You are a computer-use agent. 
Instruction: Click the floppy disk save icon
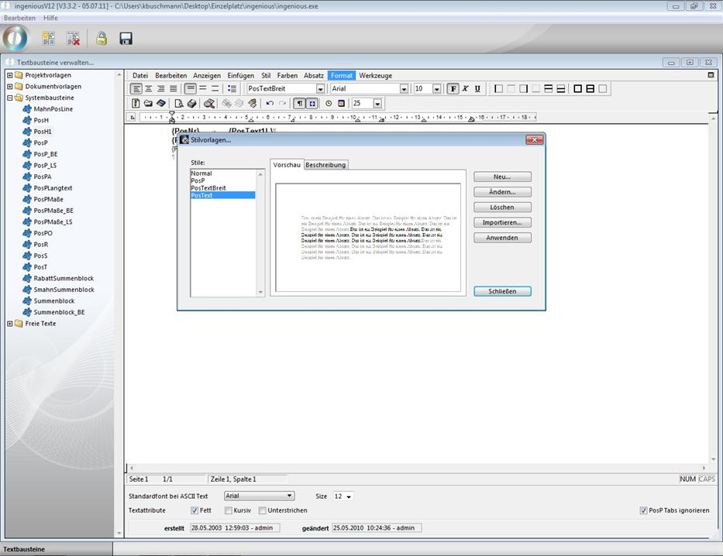(x=126, y=39)
